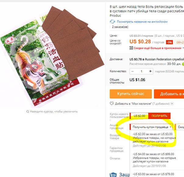
Task: Open the English title link
Action: click(x=142, y=22)
